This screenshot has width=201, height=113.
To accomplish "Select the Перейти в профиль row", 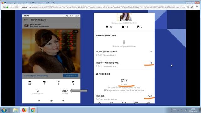I will 124,64.
